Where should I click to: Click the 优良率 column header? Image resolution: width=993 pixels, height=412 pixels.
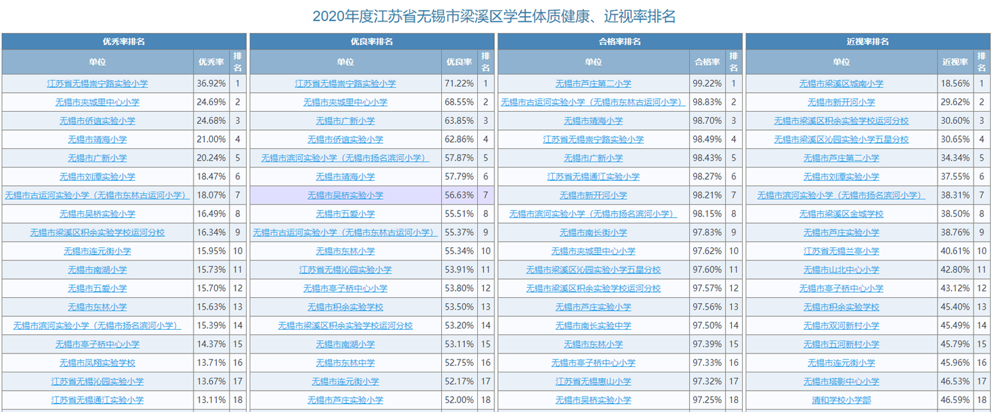point(459,62)
